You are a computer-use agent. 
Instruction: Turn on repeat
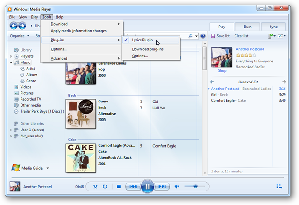click(105, 186)
